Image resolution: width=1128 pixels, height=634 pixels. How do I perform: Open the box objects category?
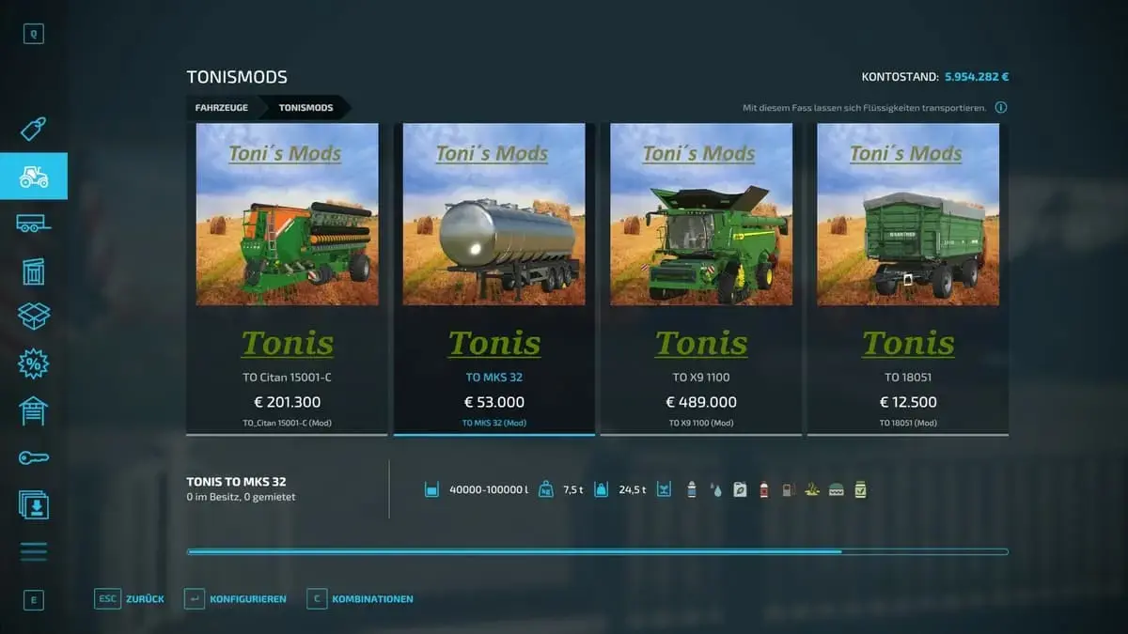click(x=34, y=317)
